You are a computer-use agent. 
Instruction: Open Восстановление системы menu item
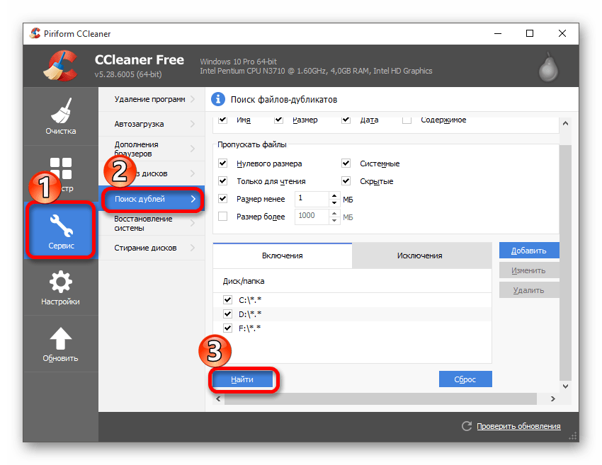(x=144, y=224)
